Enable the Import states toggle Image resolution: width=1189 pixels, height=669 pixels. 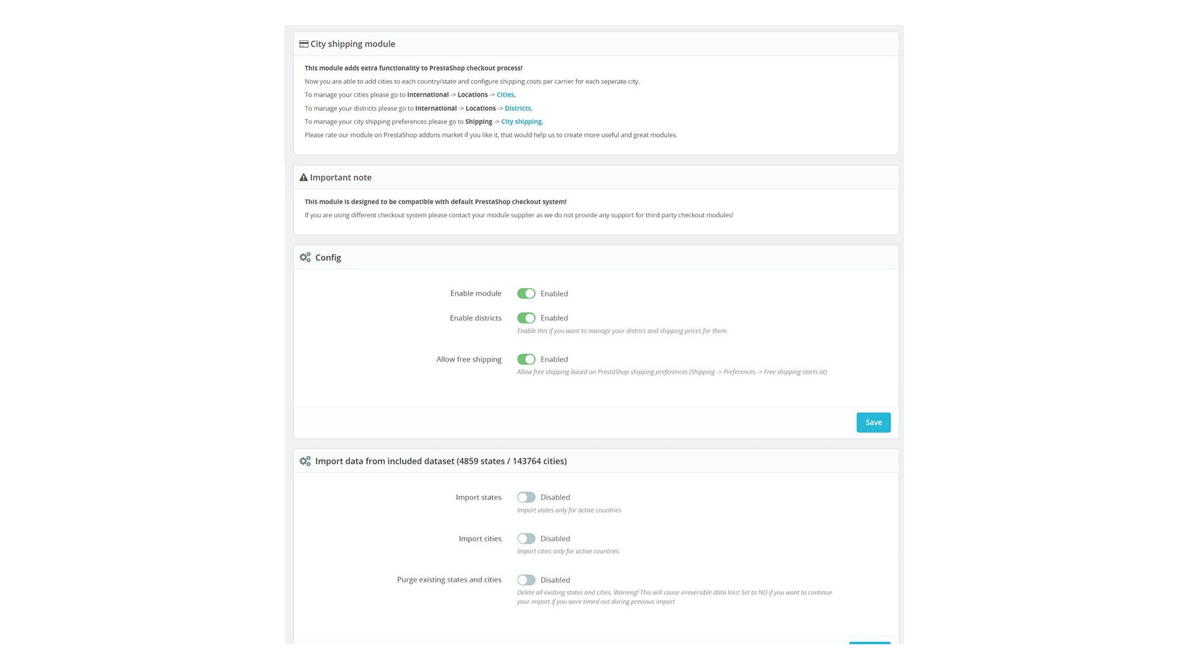(526, 497)
